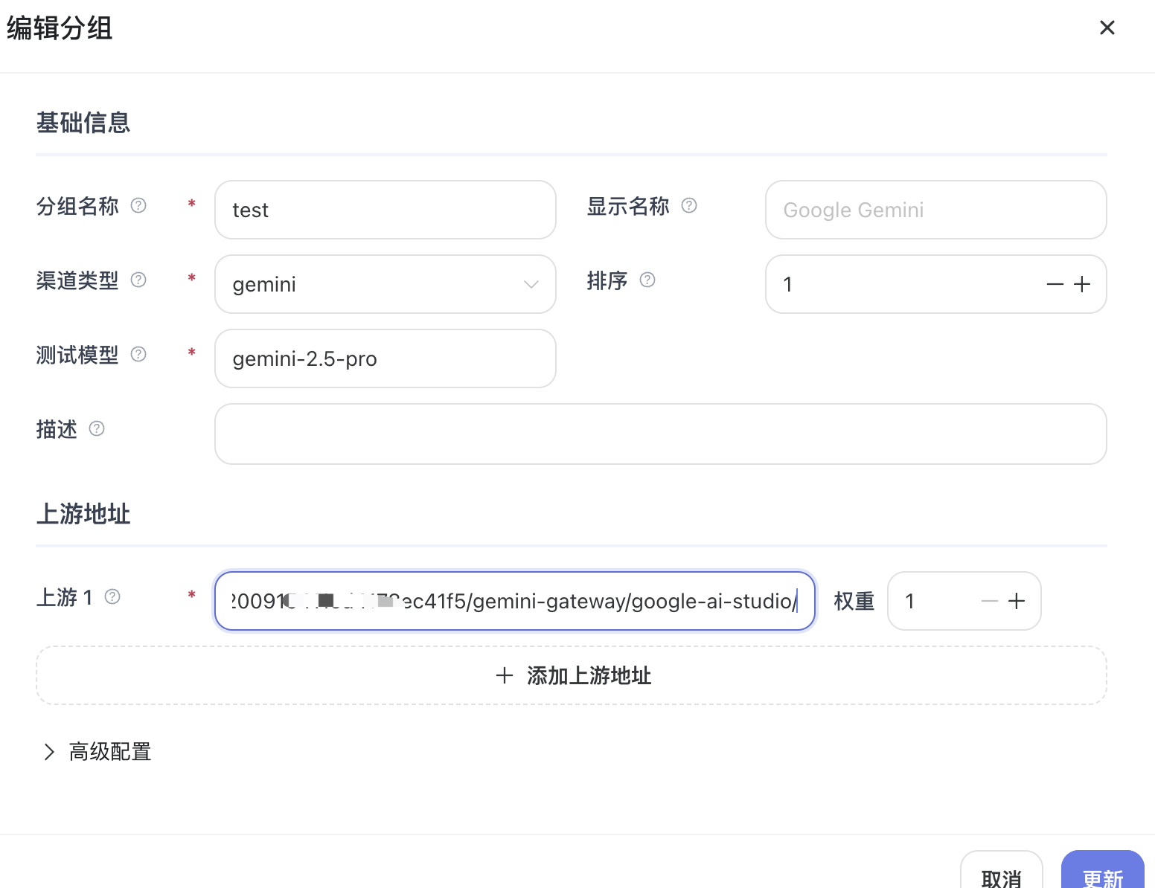Click the 上游地址 section heading

83,514
